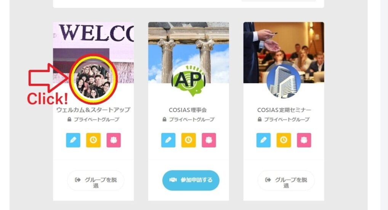Click 参加申請する to join COSIAS理事会

191,180
